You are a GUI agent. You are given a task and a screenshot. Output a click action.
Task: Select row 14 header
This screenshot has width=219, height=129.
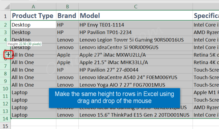(5, 118)
